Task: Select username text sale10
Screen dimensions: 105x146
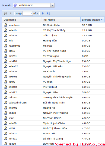Action: 12,30
